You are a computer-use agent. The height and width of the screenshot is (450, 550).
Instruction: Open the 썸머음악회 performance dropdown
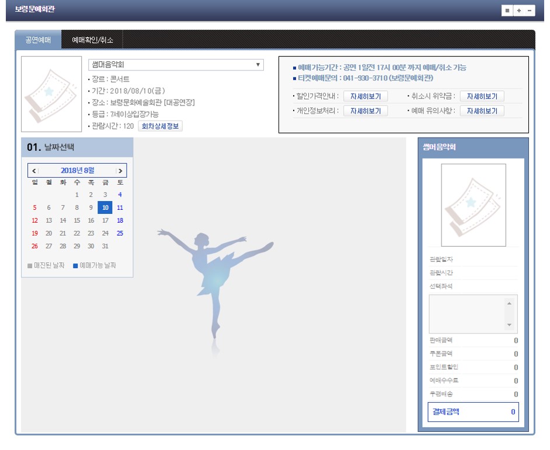pos(176,65)
